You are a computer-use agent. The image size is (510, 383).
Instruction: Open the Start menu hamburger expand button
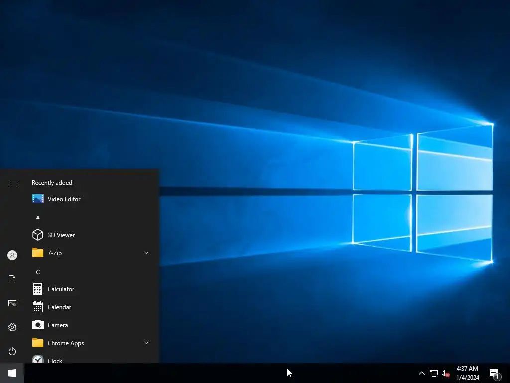coord(12,183)
